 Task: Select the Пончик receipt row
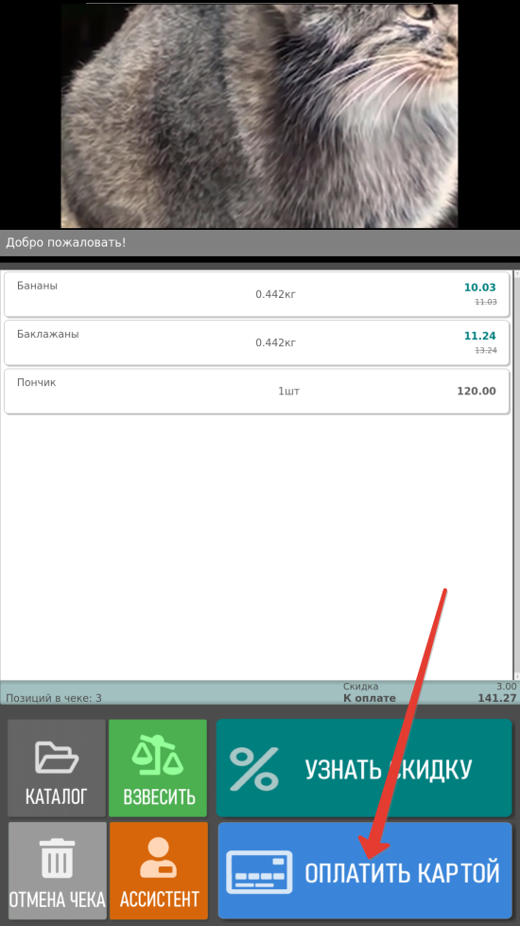257,391
